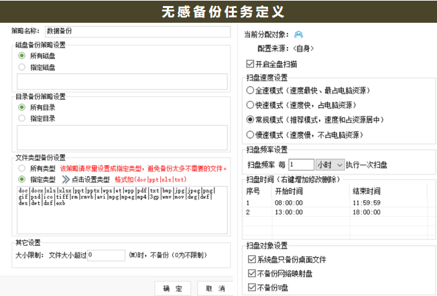Click the file extensions text area

122,210
